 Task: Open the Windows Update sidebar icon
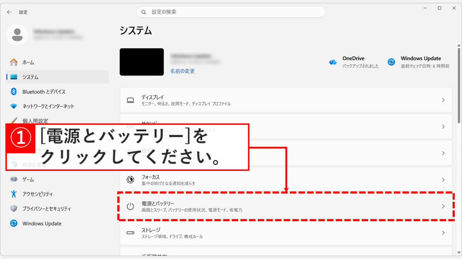pos(13,223)
